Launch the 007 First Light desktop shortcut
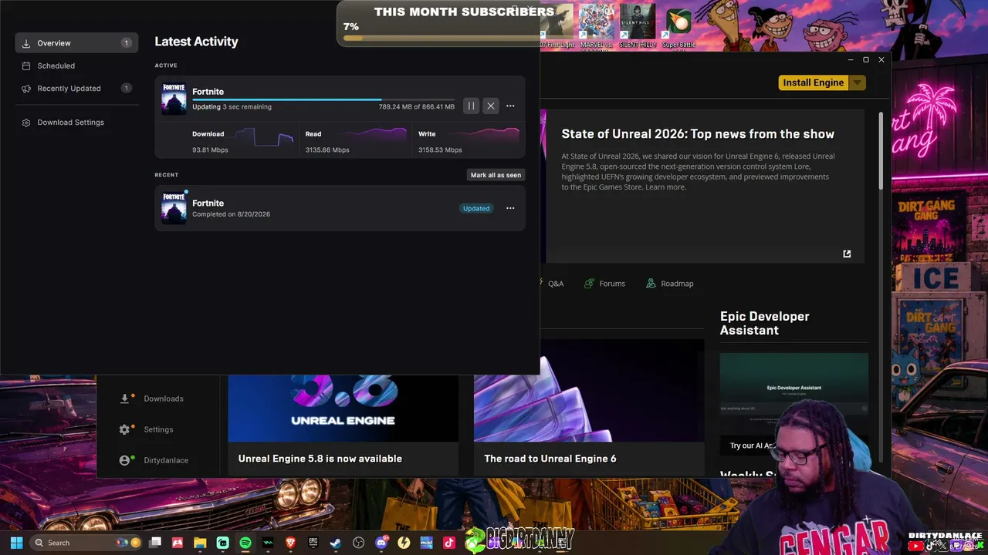The image size is (988, 555). click(x=557, y=26)
